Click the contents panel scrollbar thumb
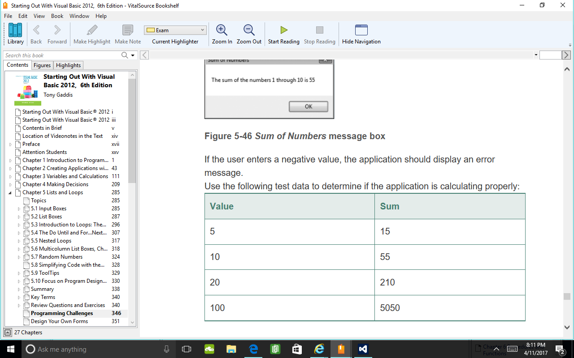Viewport: 574px width, 358px height. pyautogui.click(x=132, y=131)
